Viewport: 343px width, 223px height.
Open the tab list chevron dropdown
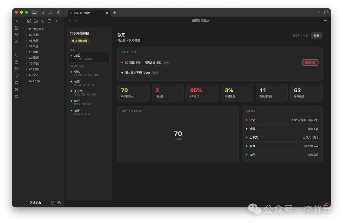[x=319, y=12]
